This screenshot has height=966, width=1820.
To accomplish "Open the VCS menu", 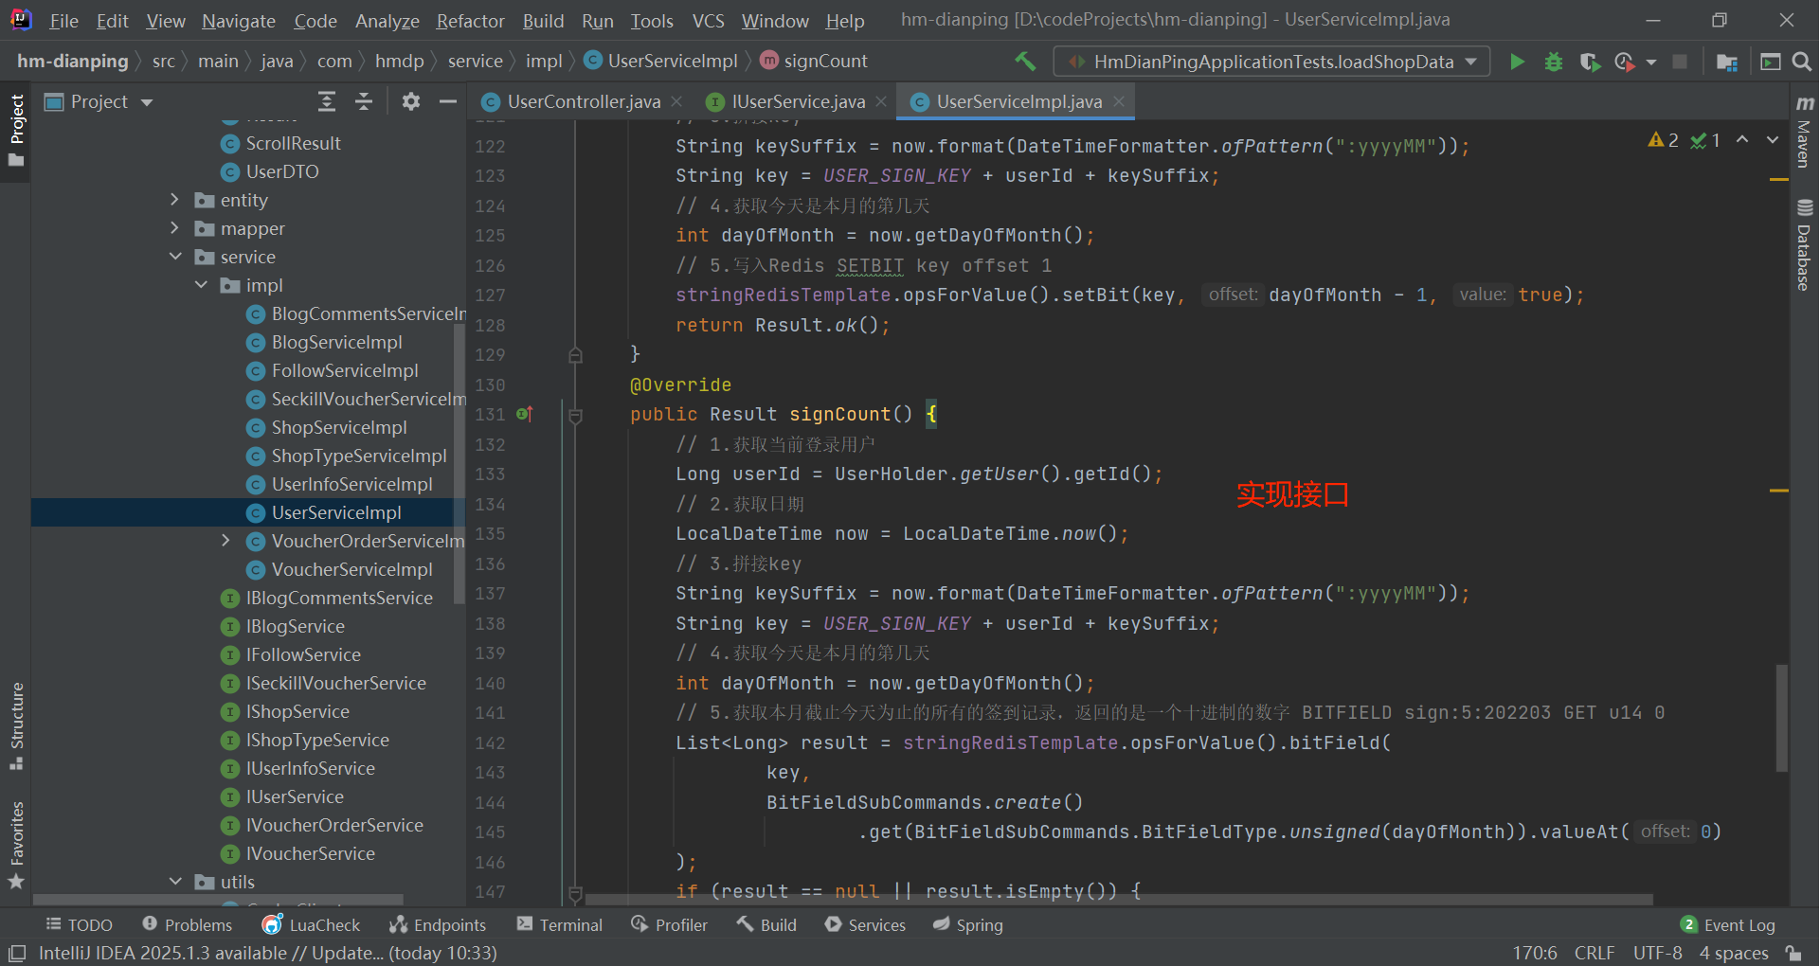I will [708, 20].
